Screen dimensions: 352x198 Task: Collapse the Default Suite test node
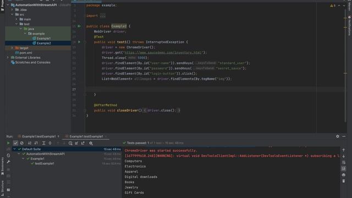pyautogui.click(x=15, y=149)
